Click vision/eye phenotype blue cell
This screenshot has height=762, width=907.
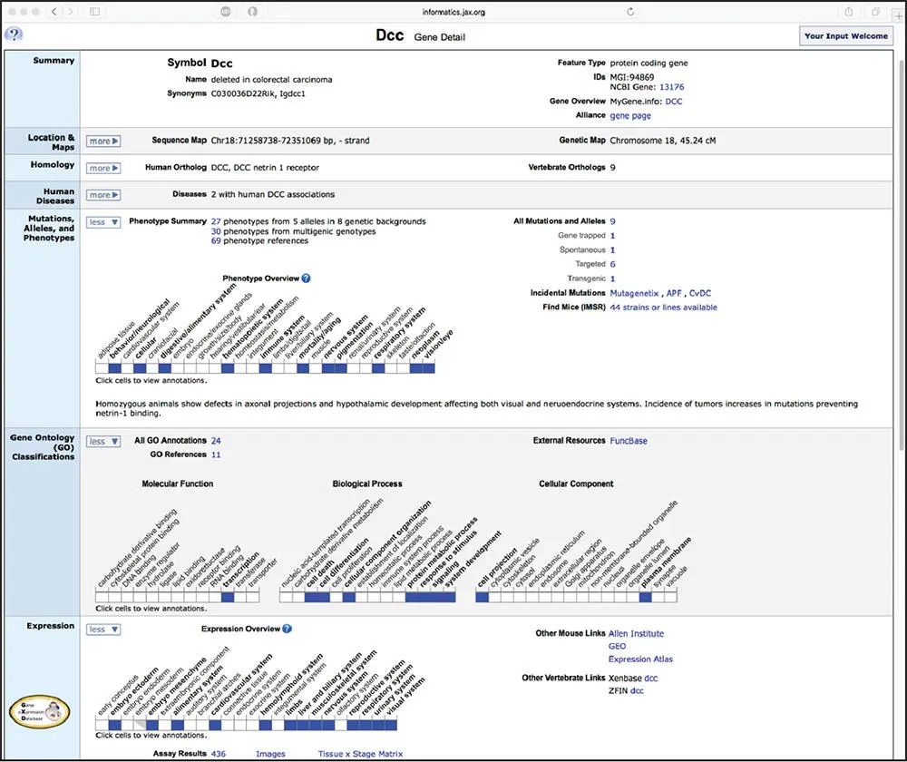429,368
